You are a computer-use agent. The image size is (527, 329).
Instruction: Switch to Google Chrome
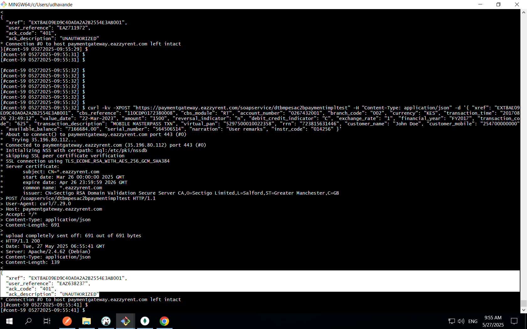[x=164, y=321]
